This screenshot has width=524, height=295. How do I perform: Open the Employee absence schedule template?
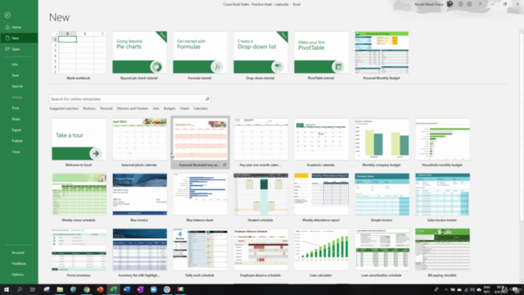pyautogui.click(x=260, y=253)
